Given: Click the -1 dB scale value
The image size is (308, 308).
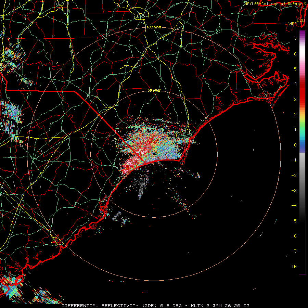Looking at the screenshot, I should pos(294,160).
